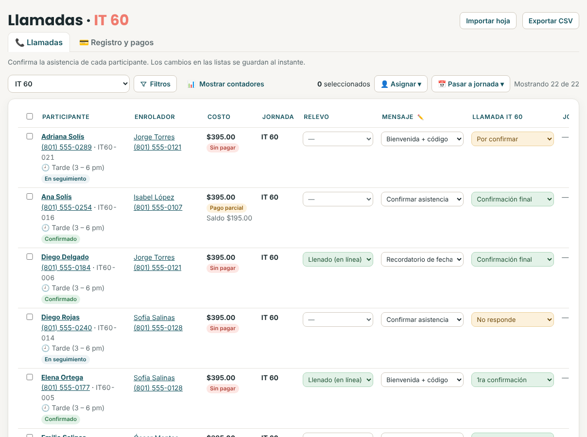This screenshot has height=437, width=587.
Task: Click the Exportar CSV button
Action: [x=551, y=21]
